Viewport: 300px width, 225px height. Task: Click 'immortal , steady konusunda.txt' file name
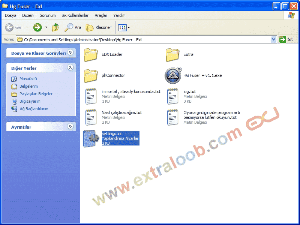coord(131,91)
